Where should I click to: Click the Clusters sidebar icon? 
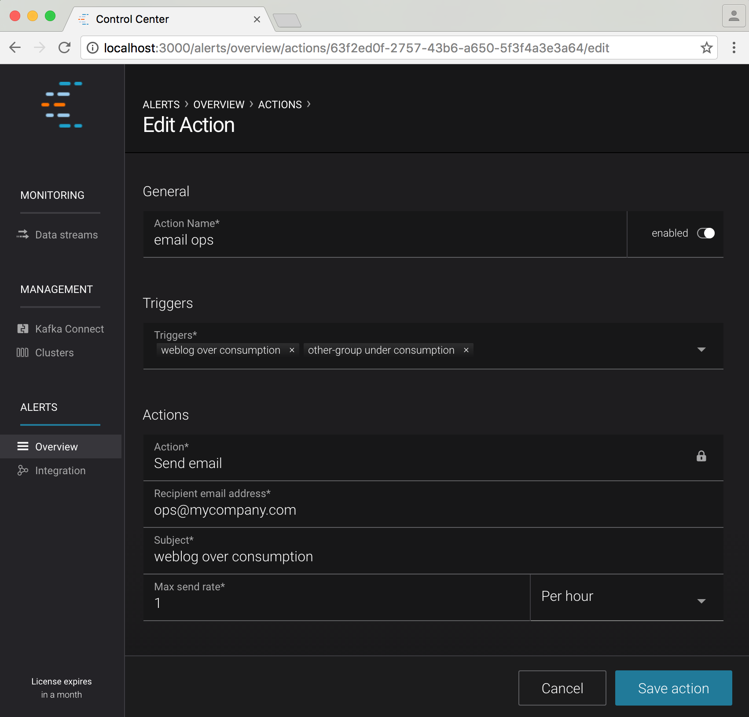pos(22,352)
